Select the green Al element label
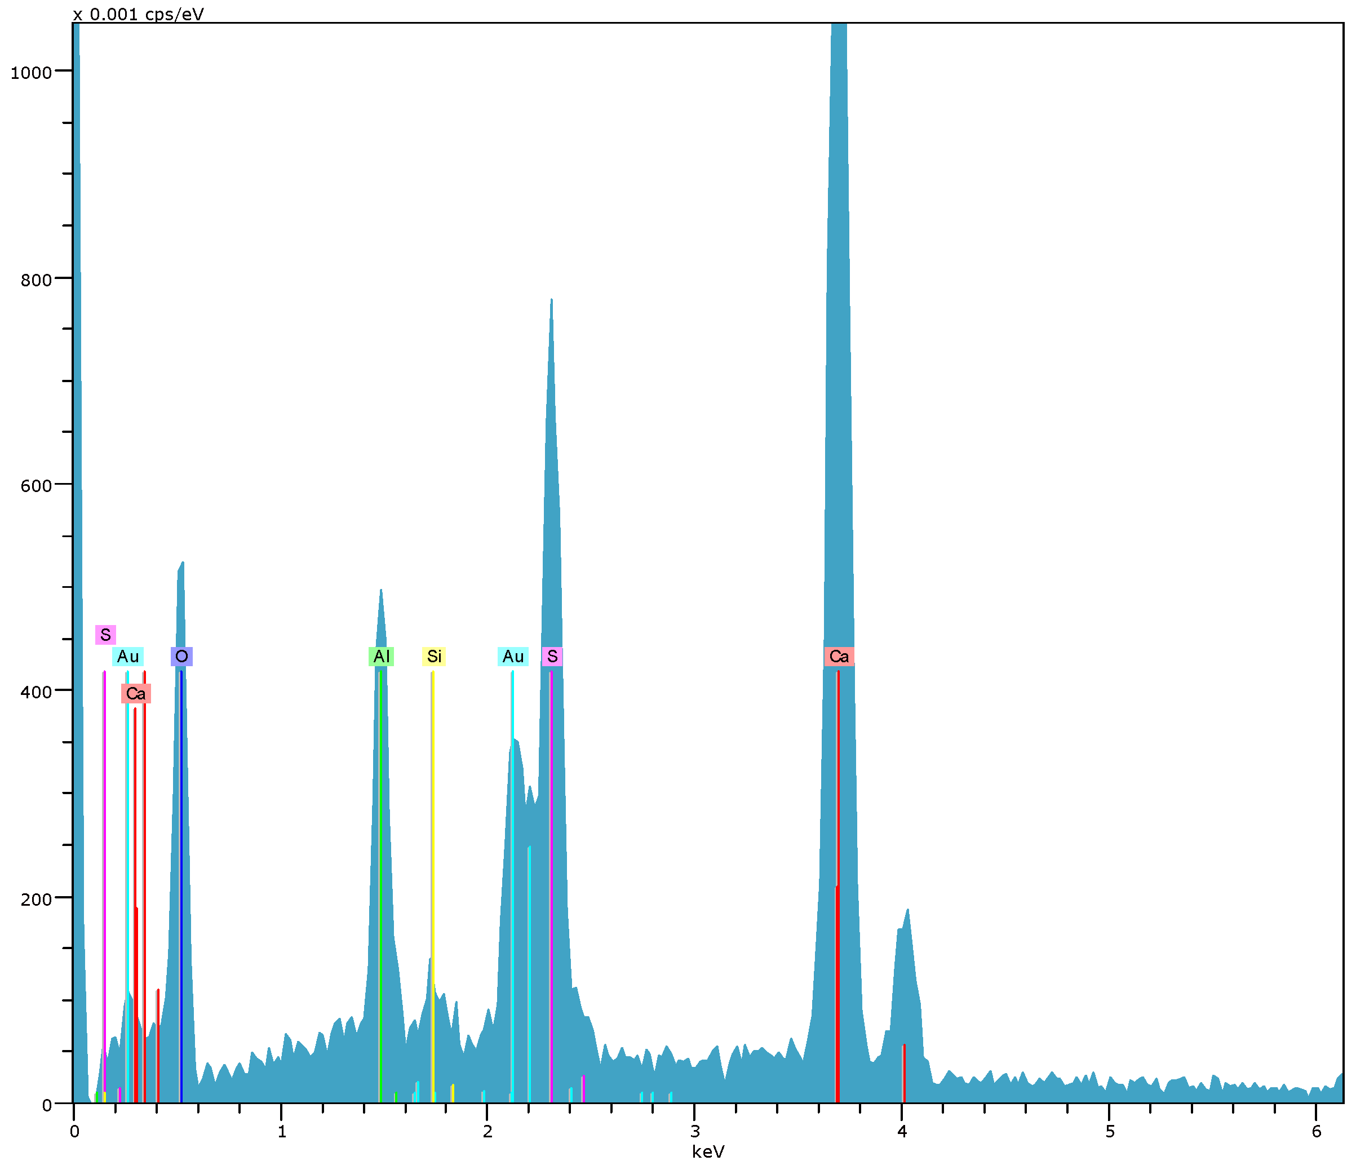 click(x=380, y=657)
